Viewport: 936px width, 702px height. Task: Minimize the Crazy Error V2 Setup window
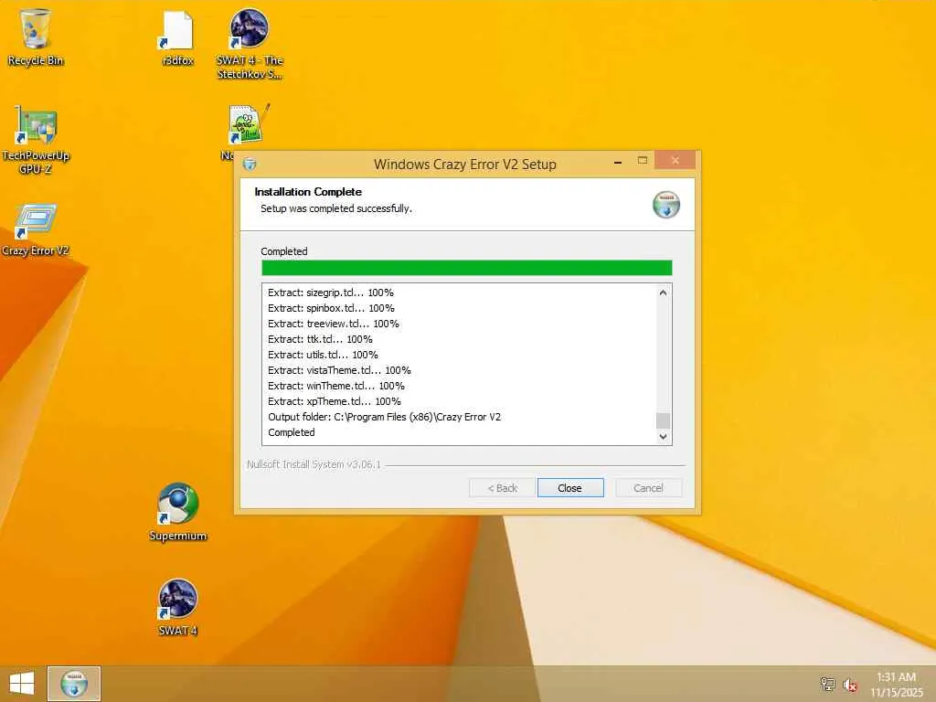(618, 162)
